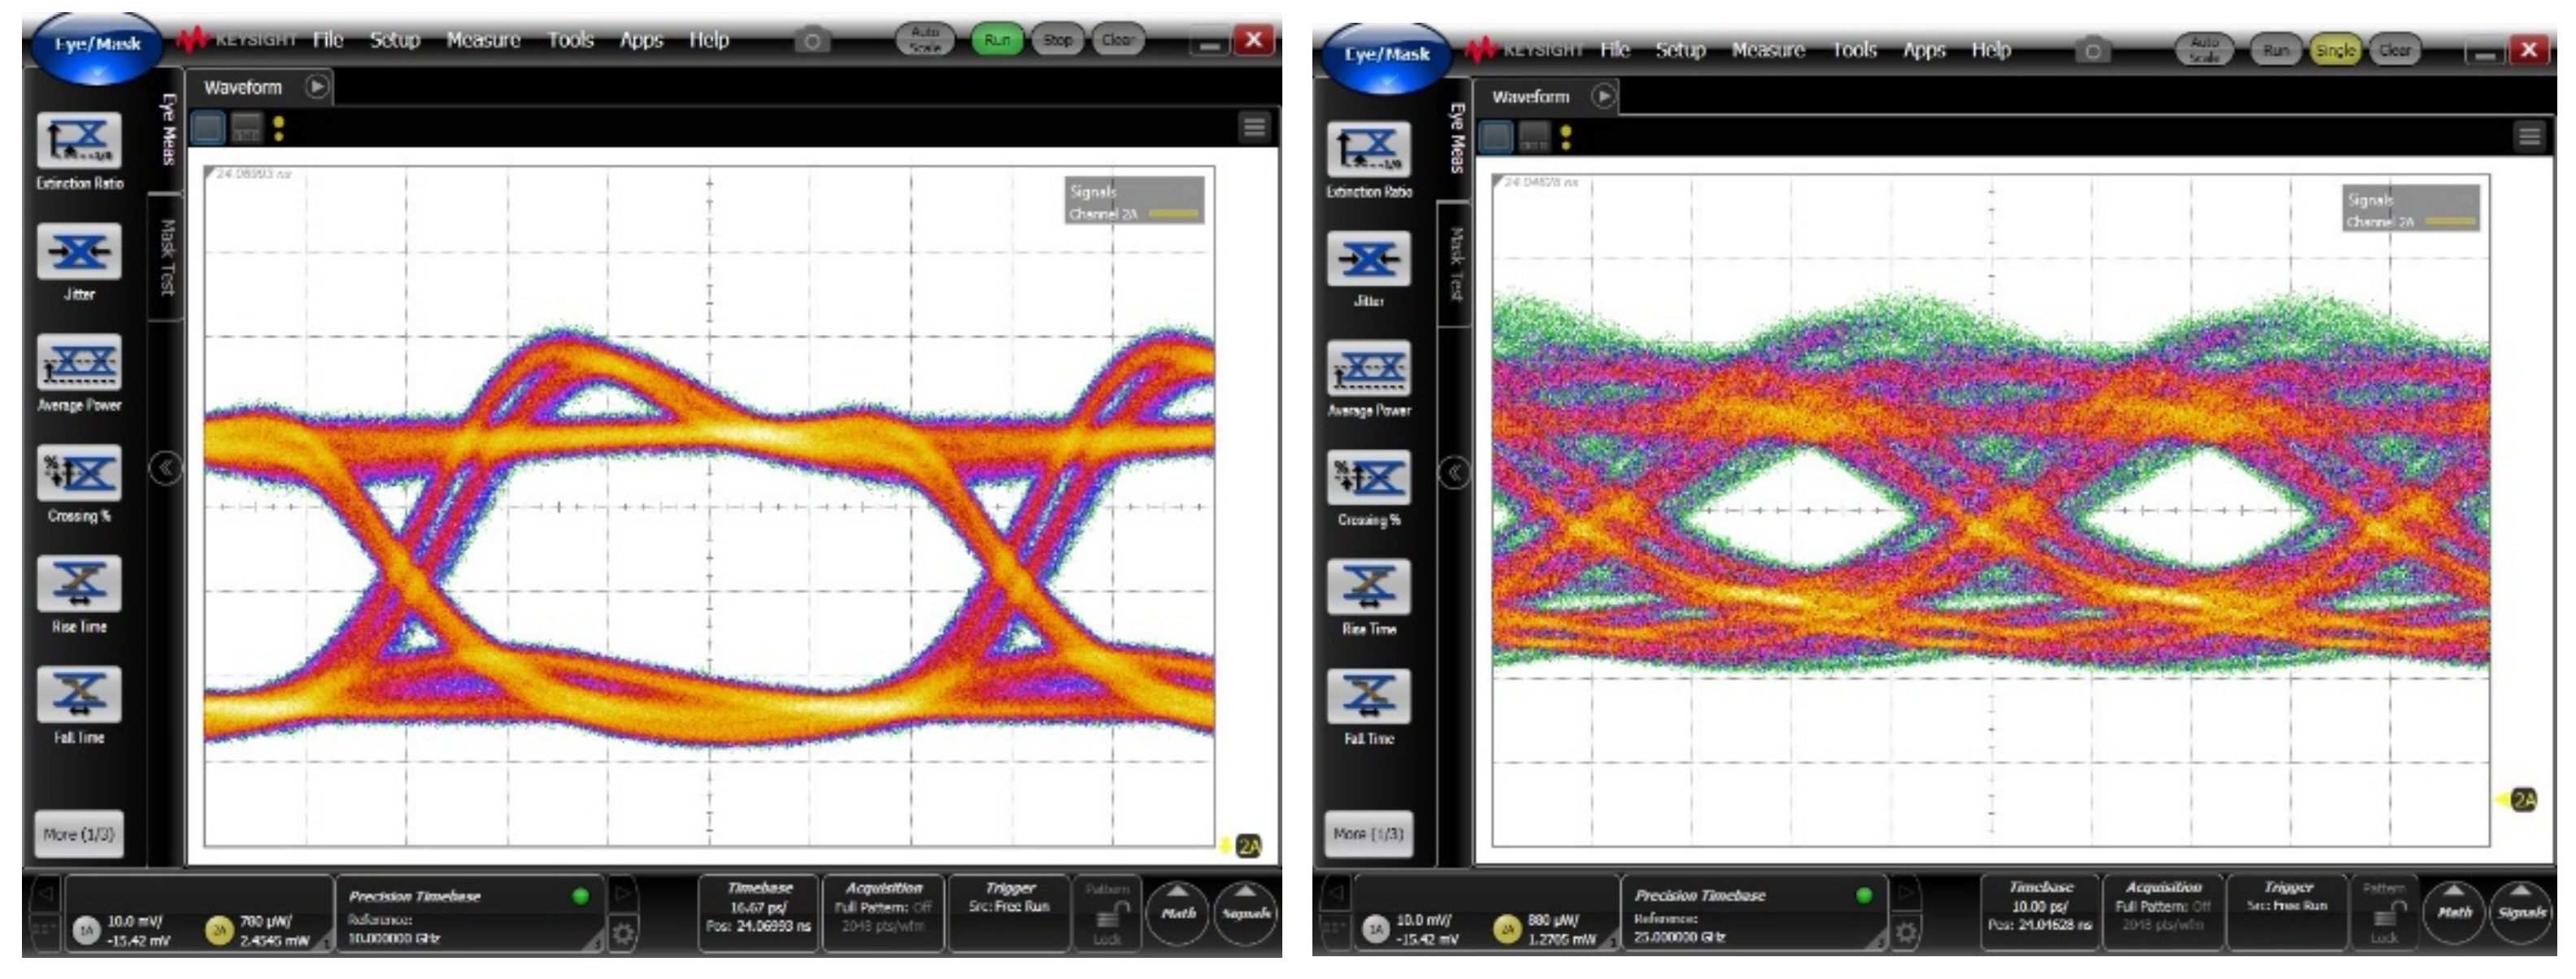Click camera screenshot icon in left window
2576x979 pixels.
[812, 41]
